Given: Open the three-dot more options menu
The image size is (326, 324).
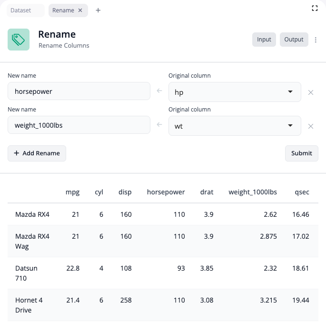Looking at the screenshot, I should (316, 40).
